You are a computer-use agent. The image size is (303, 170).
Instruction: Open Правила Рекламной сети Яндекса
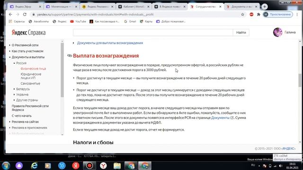(x=30, y=108)
